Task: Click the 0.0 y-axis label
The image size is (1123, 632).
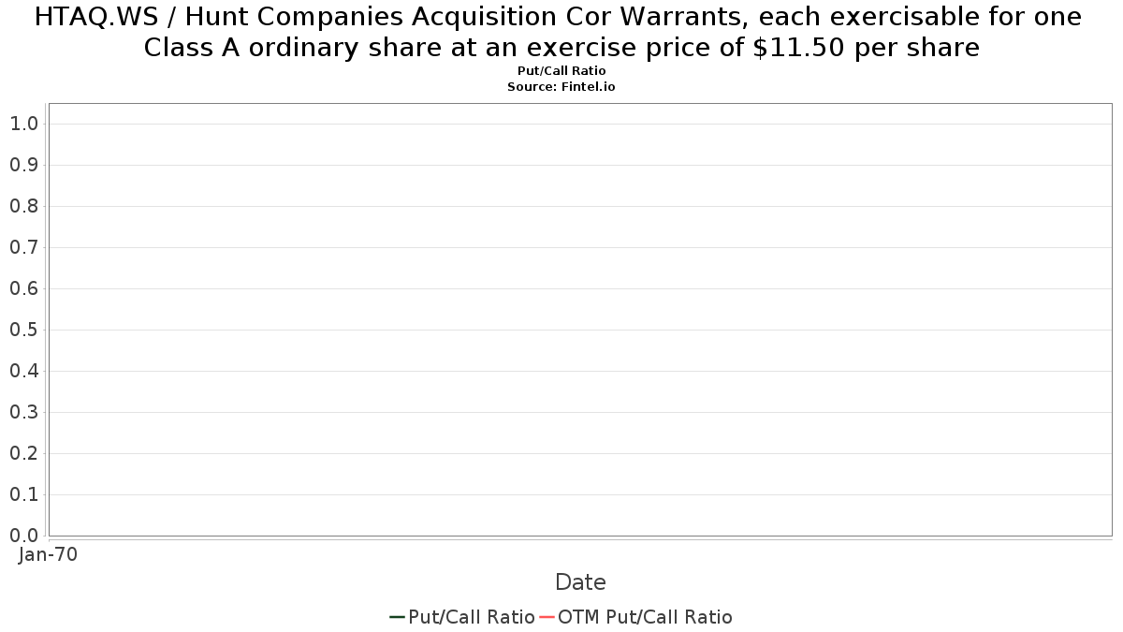Action: [23, 536]
